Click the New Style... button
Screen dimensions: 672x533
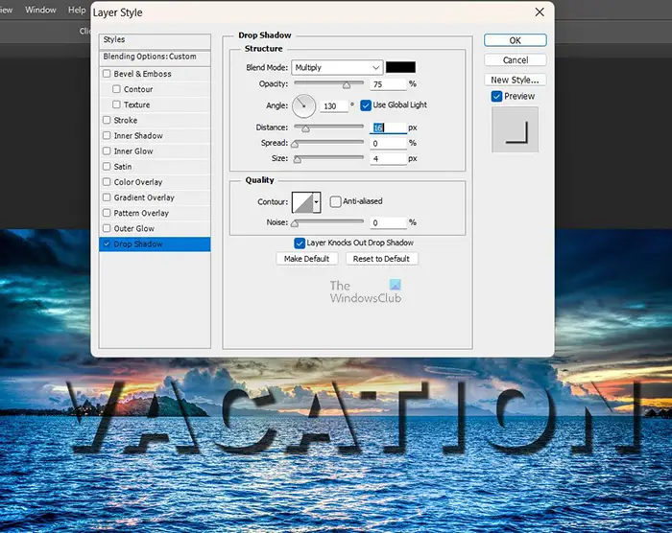(516, 80)
